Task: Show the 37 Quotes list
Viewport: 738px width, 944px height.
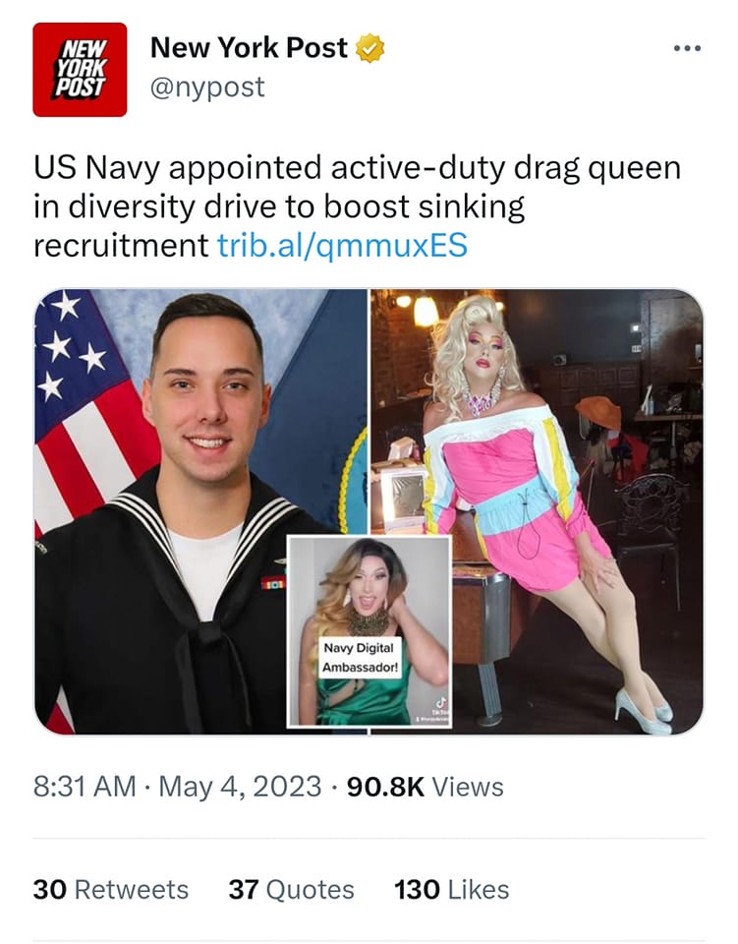Action: (291, 889)
